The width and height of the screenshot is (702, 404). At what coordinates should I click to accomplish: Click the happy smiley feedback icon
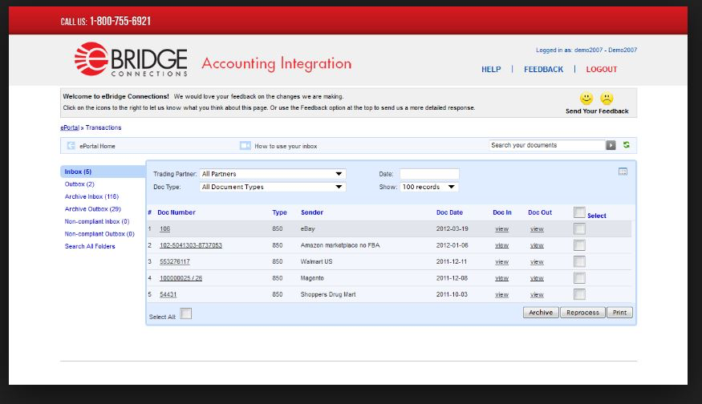(x=586, y=98)
